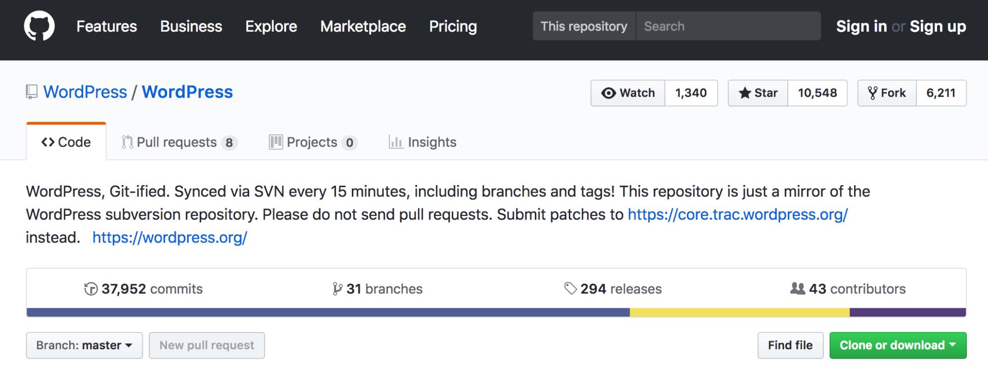988x367 pixels.
Task: Open the core.trac.wordpress.org link
Action: 737,214
